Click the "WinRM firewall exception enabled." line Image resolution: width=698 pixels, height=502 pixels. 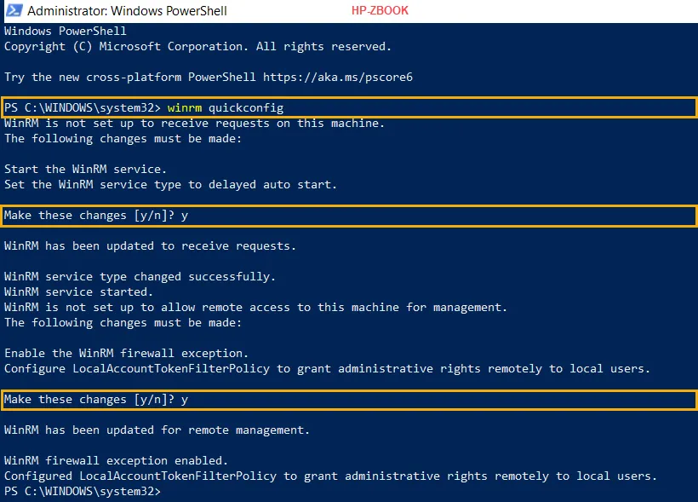(x=116, y=461)
